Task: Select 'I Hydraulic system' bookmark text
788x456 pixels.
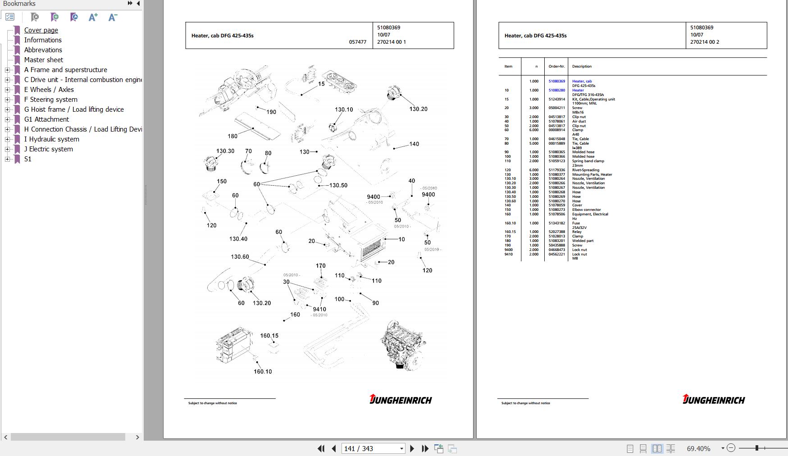Action: (x=52, y=139)
